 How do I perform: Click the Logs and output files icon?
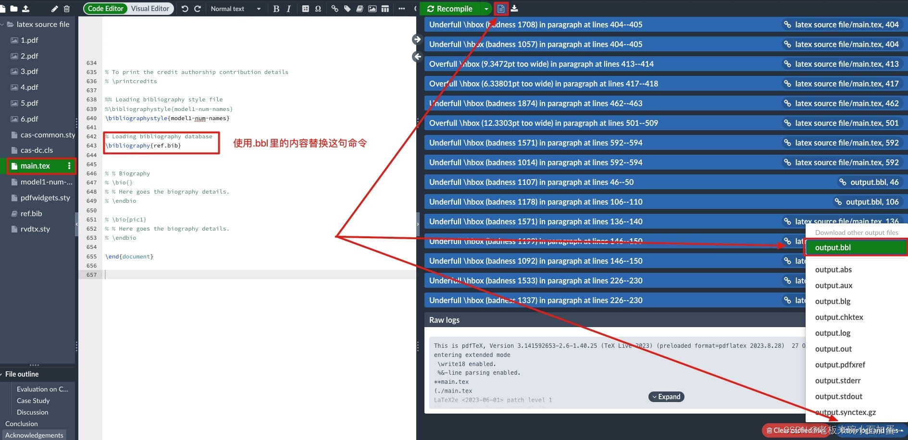coord(501,9)
